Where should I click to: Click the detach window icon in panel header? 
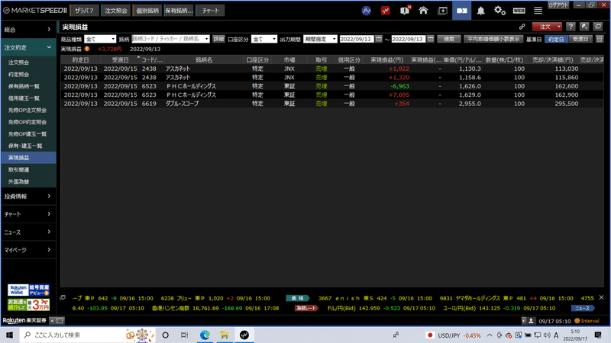[598, 27]
